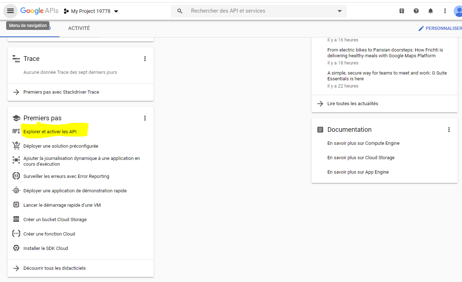The height and width of the screenshot is (282, 462).
Task: Click the Documentation heading
Action: [x=349, y=130]
